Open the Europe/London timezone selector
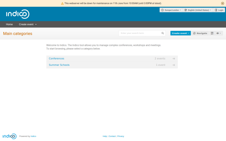This screenshot has width=226, height=141. point(171,10)
